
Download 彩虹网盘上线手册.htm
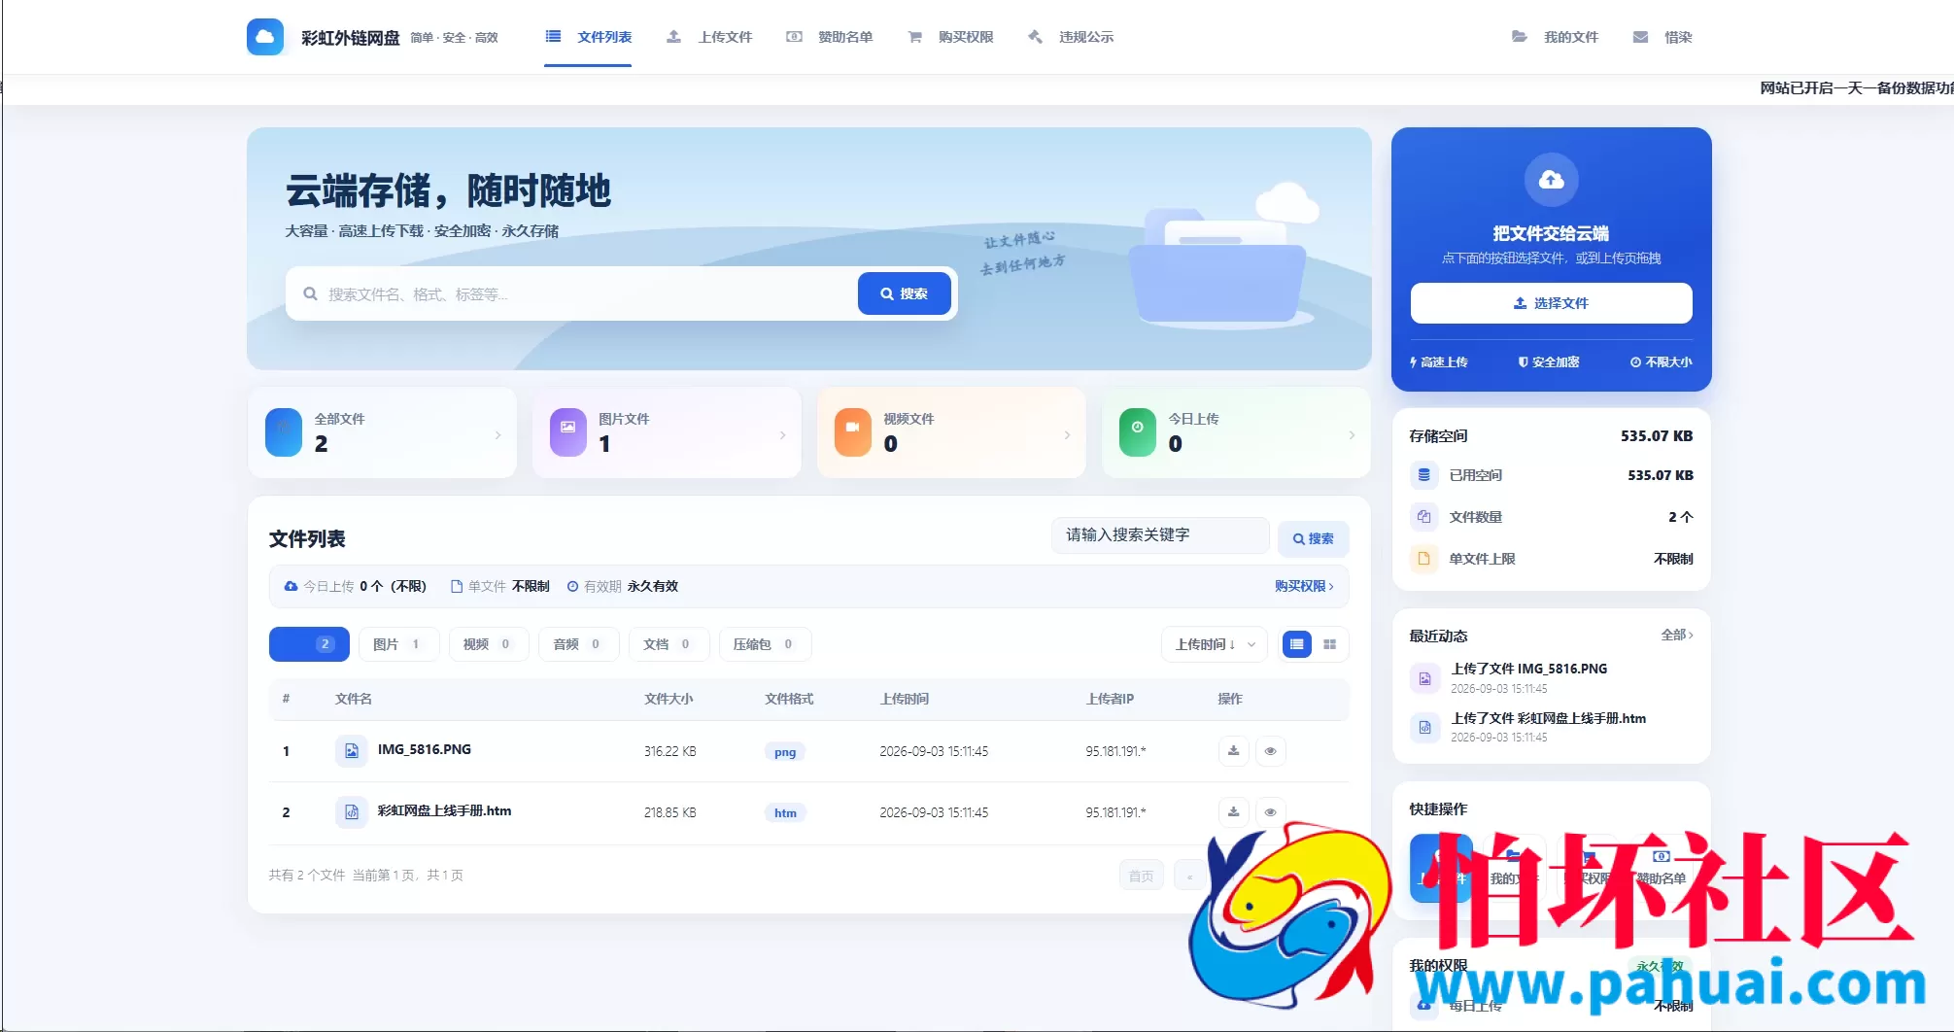tap(1233, 812)
